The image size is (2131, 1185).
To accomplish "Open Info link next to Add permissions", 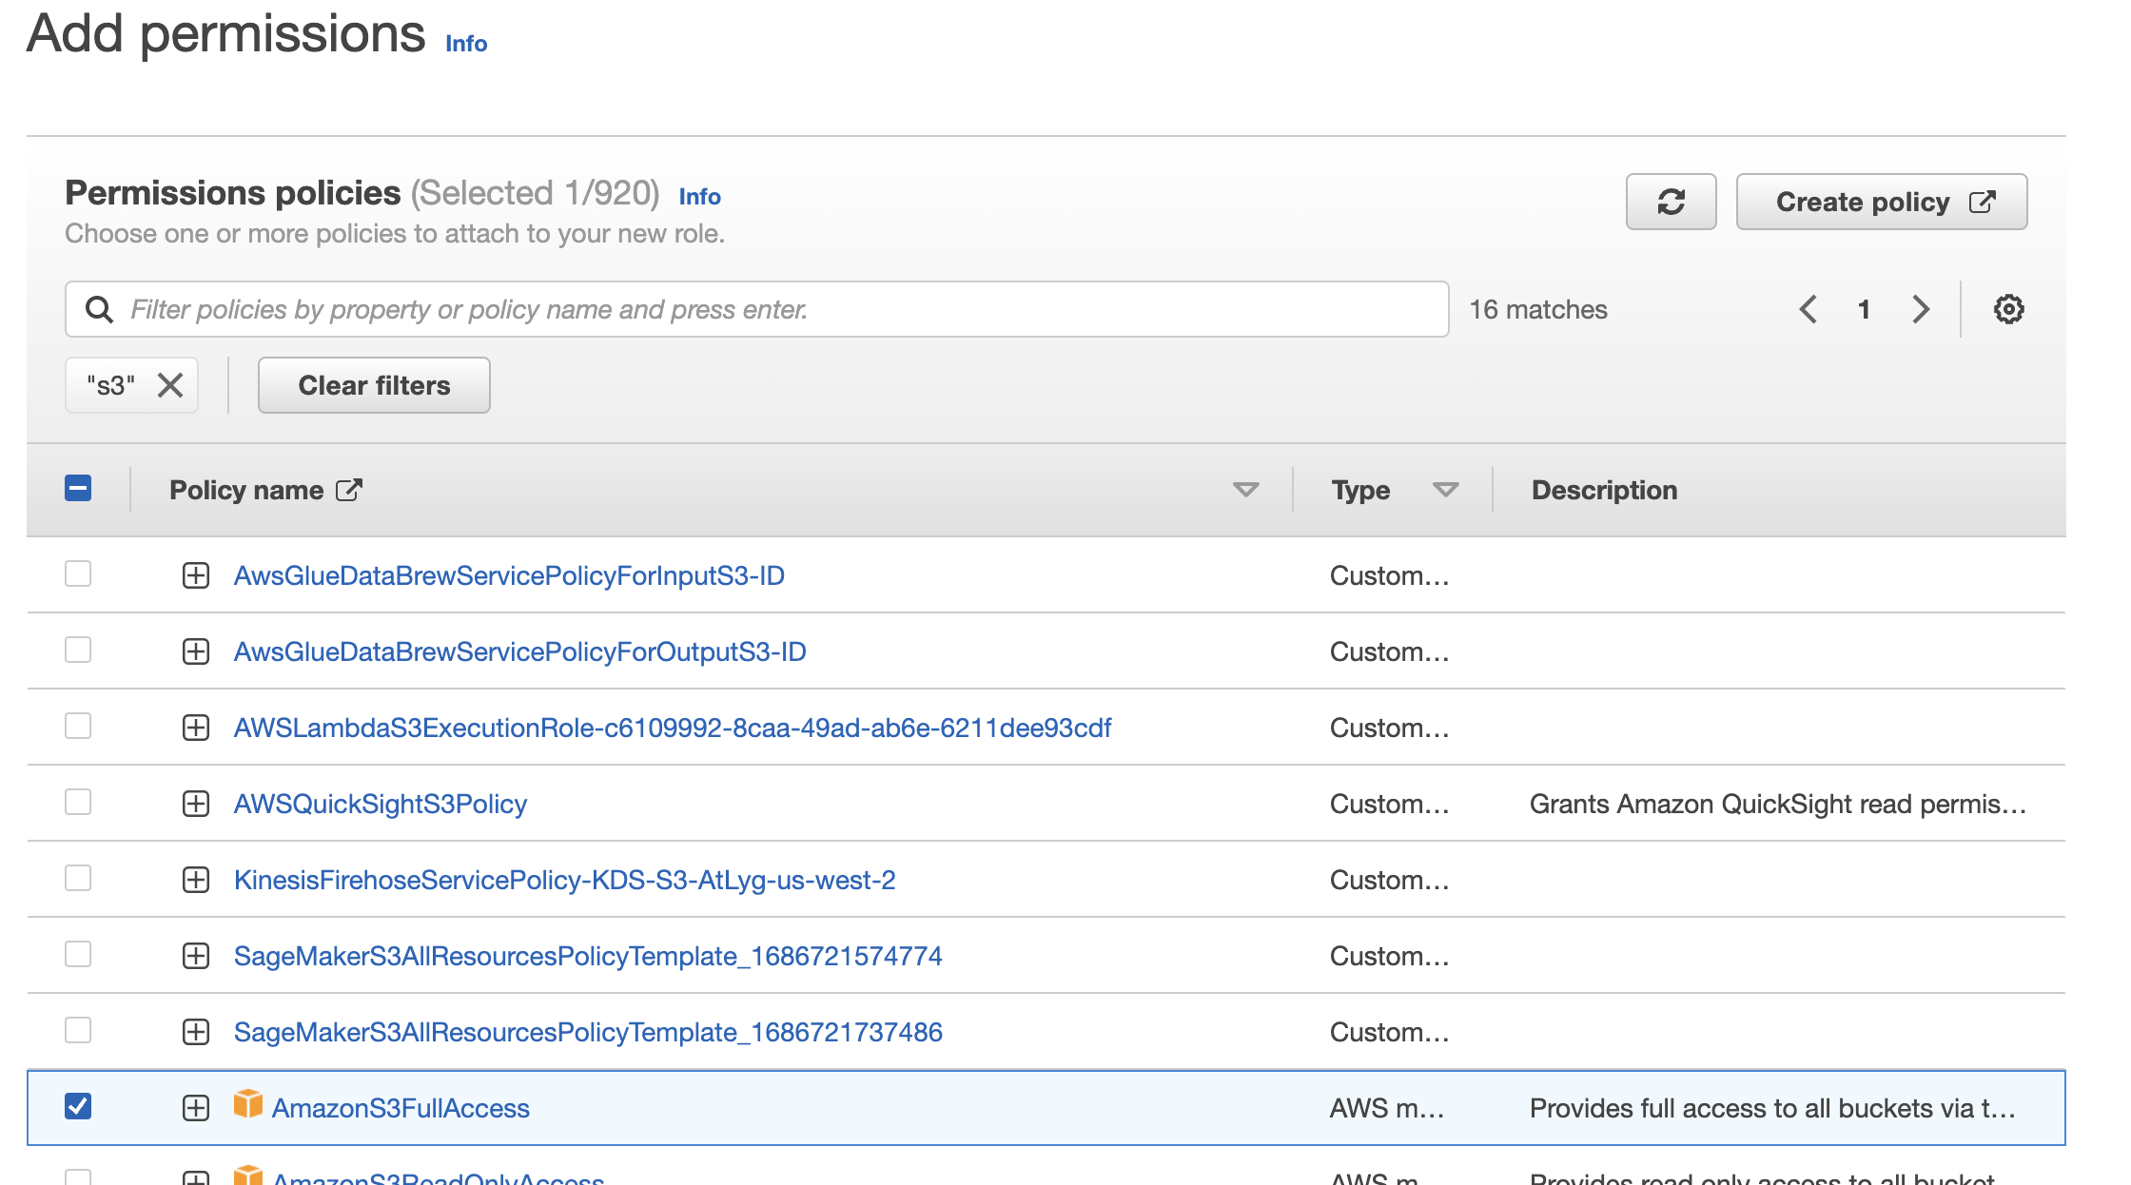I will pos(466,44).
